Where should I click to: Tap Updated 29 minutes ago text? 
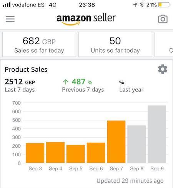point(130,181)
